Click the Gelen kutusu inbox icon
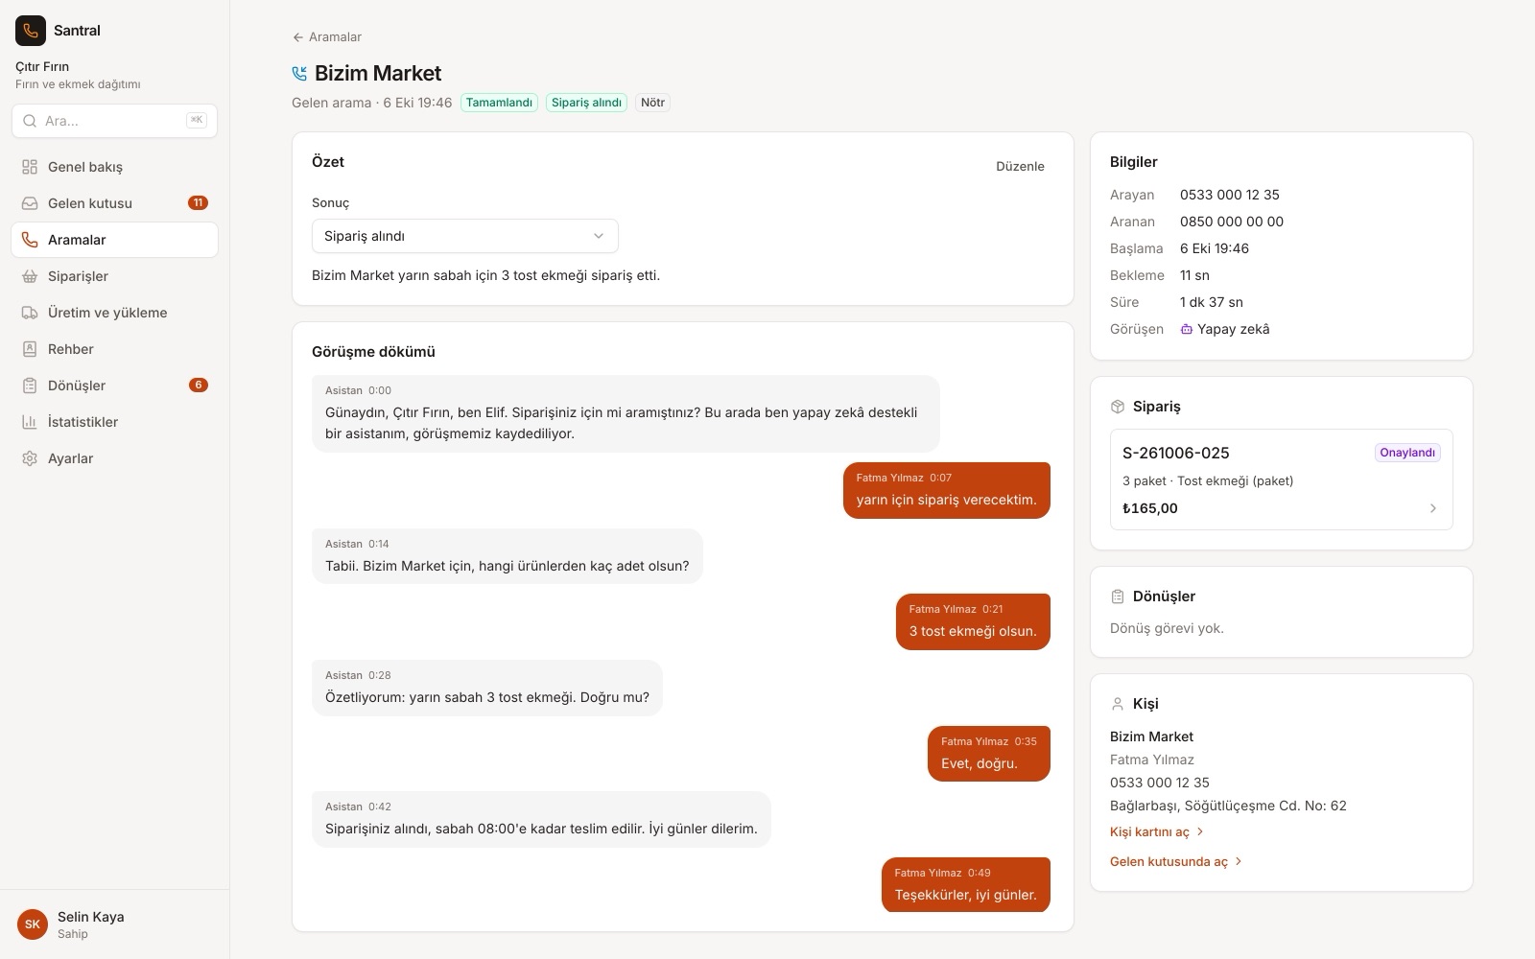1535x959 pixels. 30,203
